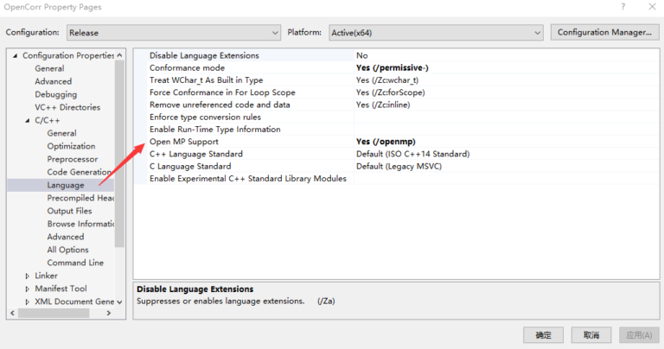
Task: Click the 取消 (Cancel) button
Action: (x=591, y=335)
